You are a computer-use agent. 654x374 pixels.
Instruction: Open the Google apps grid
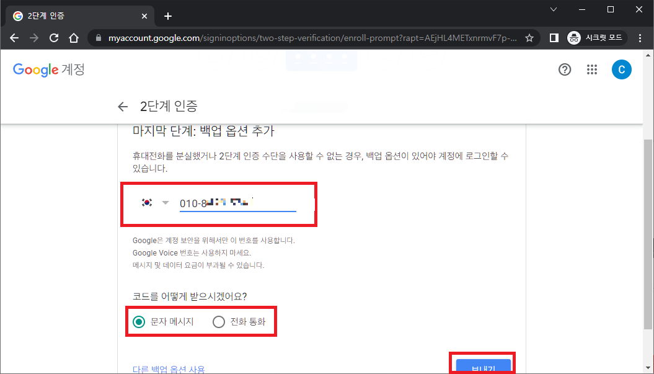[x=592, y=69]
